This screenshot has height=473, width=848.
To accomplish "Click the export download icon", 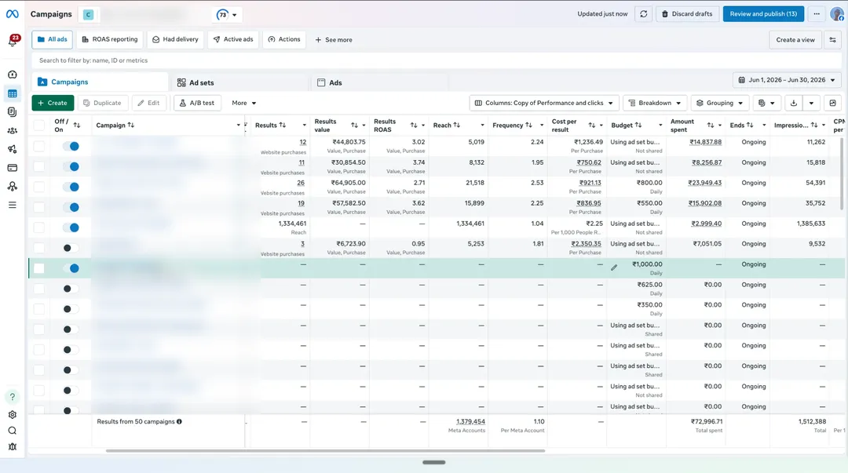I will pyautogui.click(x=793, y=104).
